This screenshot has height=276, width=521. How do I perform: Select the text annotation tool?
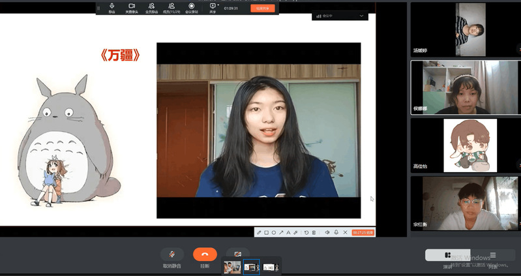coord(288,232)
